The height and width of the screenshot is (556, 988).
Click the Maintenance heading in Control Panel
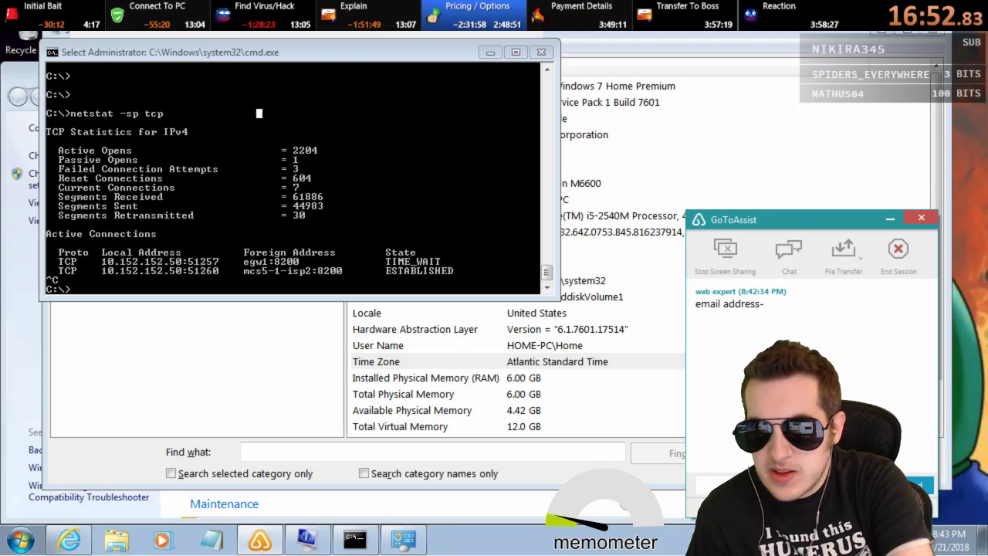click(x=224, y=503)
